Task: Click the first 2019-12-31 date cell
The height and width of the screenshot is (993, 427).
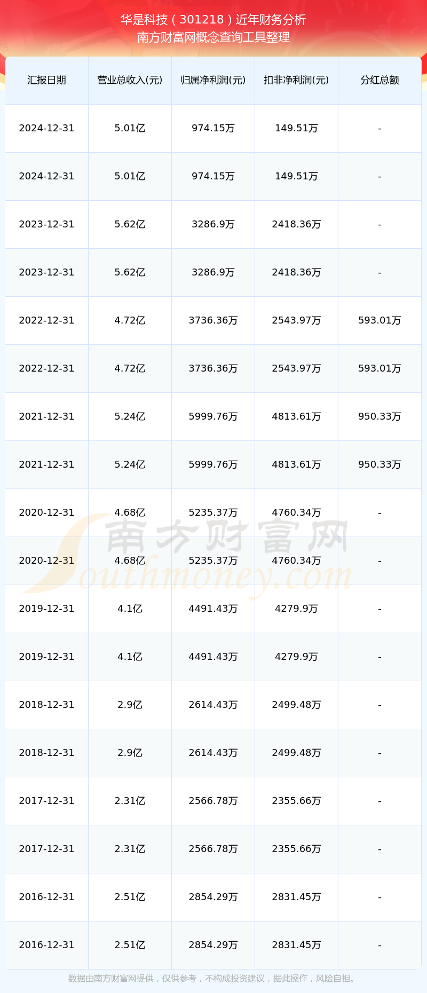Action: tap(46, 609)
